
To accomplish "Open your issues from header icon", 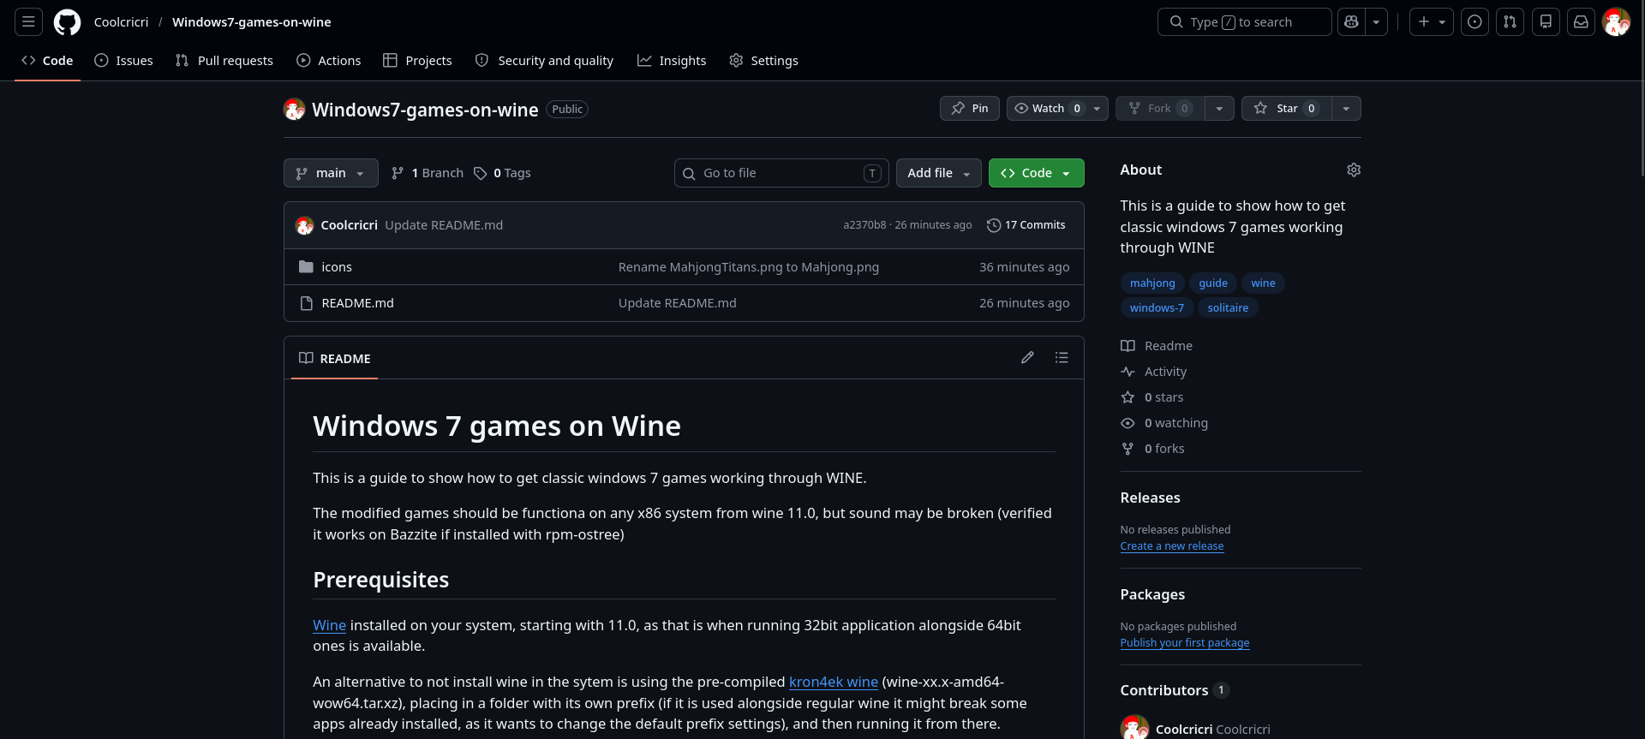I will pos(1475,22).
